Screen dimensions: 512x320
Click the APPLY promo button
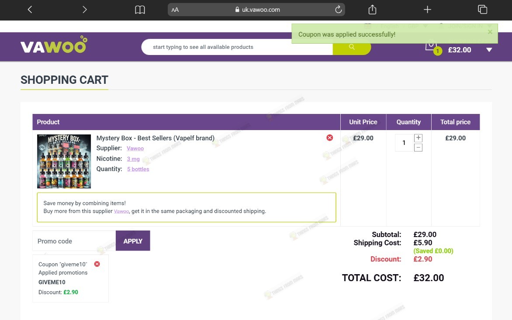click(x=133, y=241)
